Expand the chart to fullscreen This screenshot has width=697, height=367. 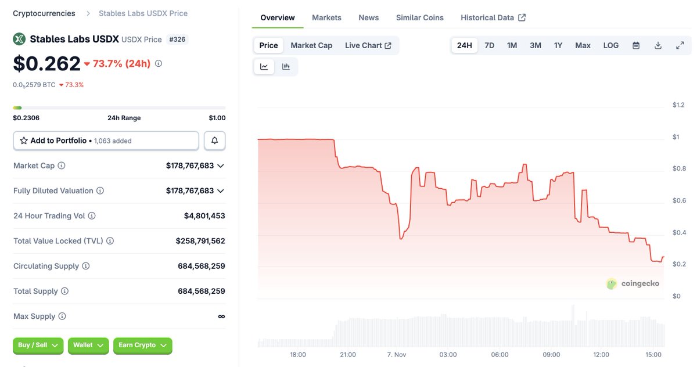coord(680,45)
